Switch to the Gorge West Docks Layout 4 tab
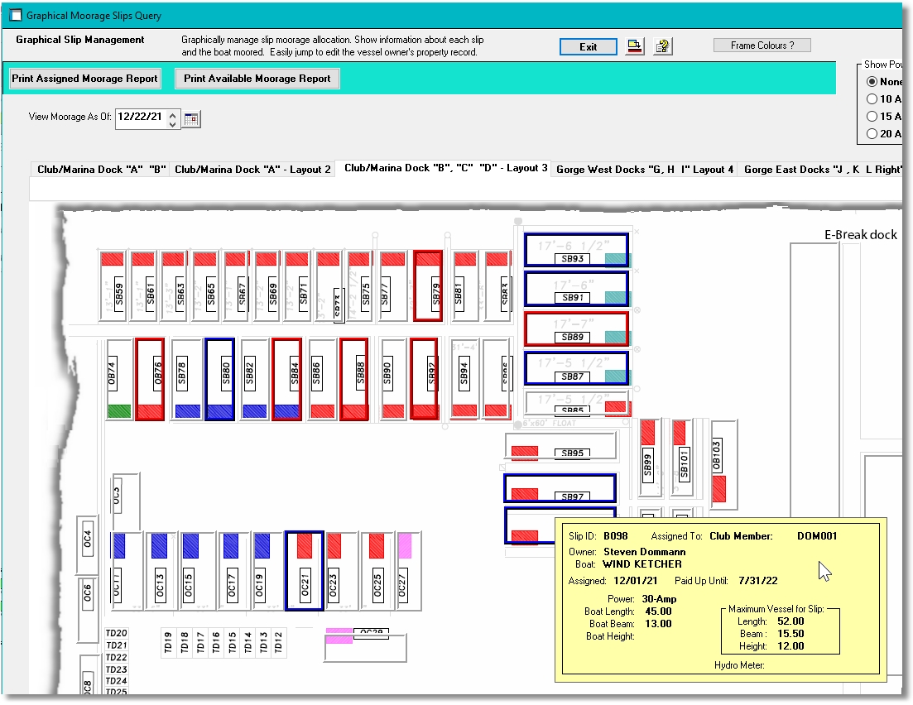 (646, 168)
